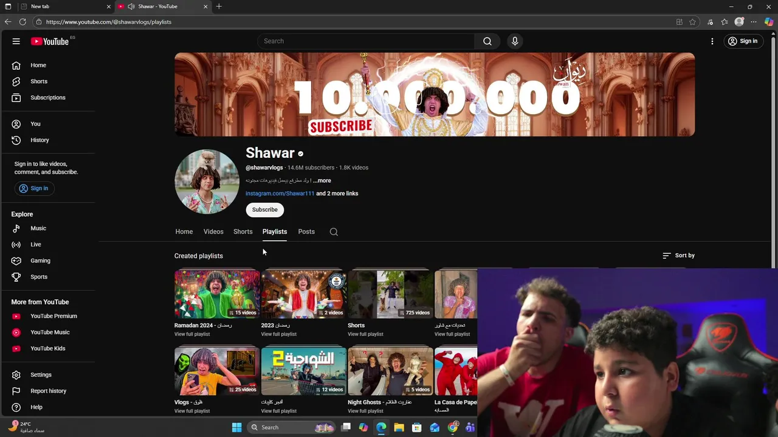
Task: Open a new browser tab
Action: [219, 7]
